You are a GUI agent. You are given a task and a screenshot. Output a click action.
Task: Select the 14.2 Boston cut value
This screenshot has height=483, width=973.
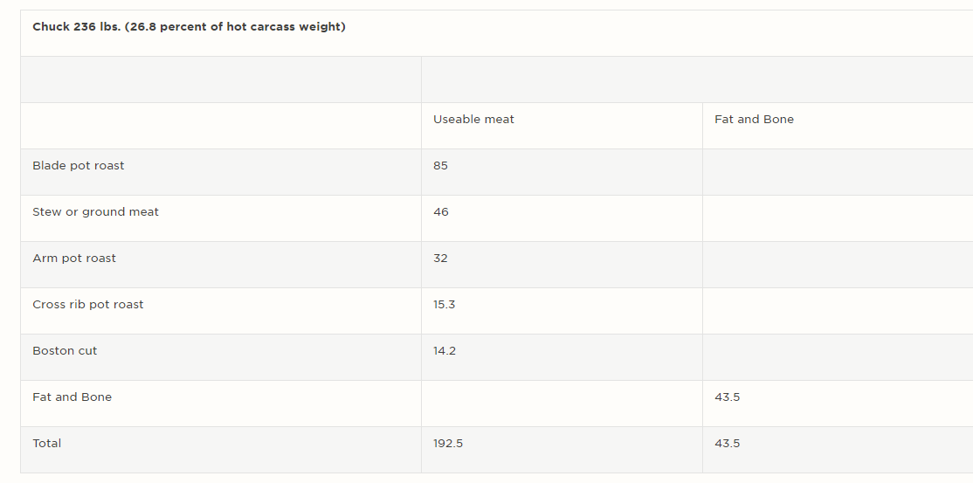click(445, 351)
